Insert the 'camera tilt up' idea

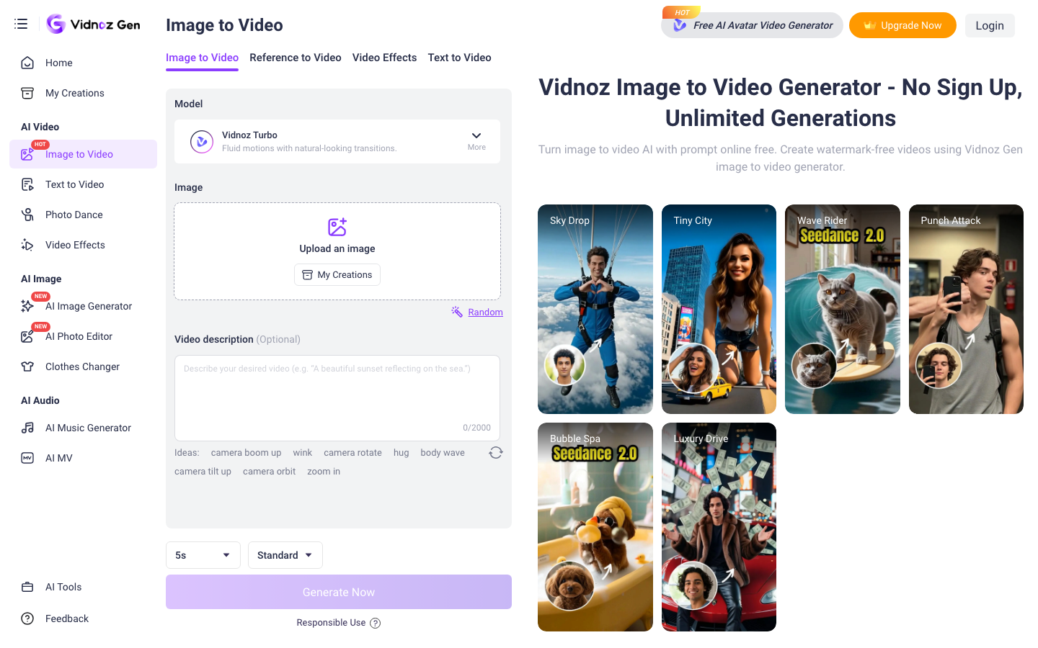(x=203, y=472)
